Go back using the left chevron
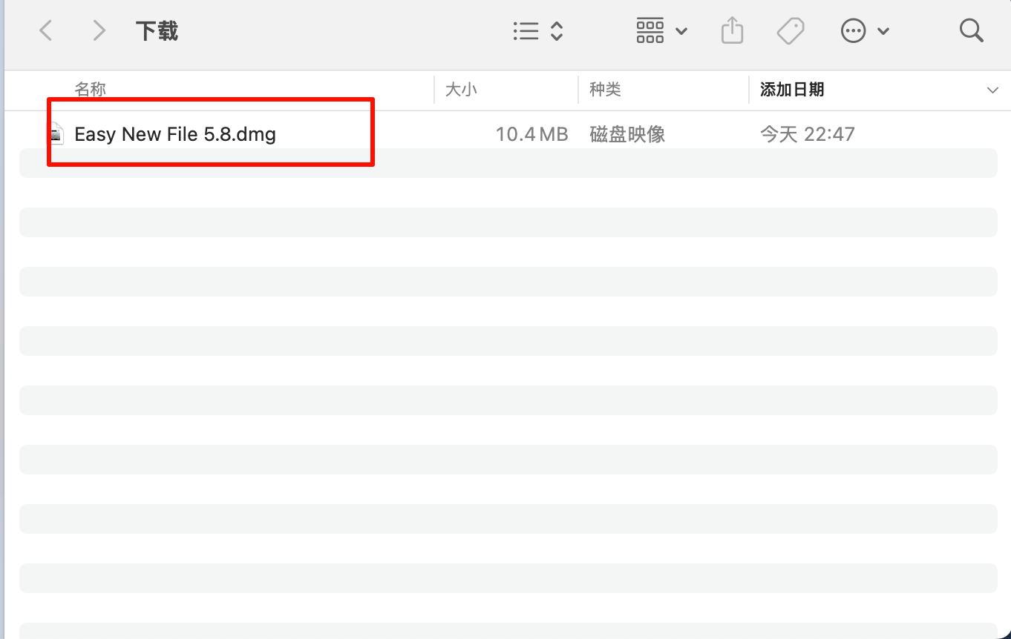 click(x=46, y=30)
